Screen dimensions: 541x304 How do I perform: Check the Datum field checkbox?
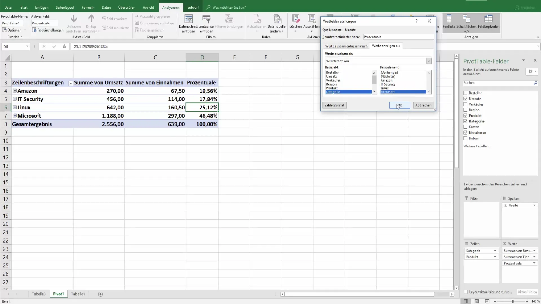pos(465,138)
